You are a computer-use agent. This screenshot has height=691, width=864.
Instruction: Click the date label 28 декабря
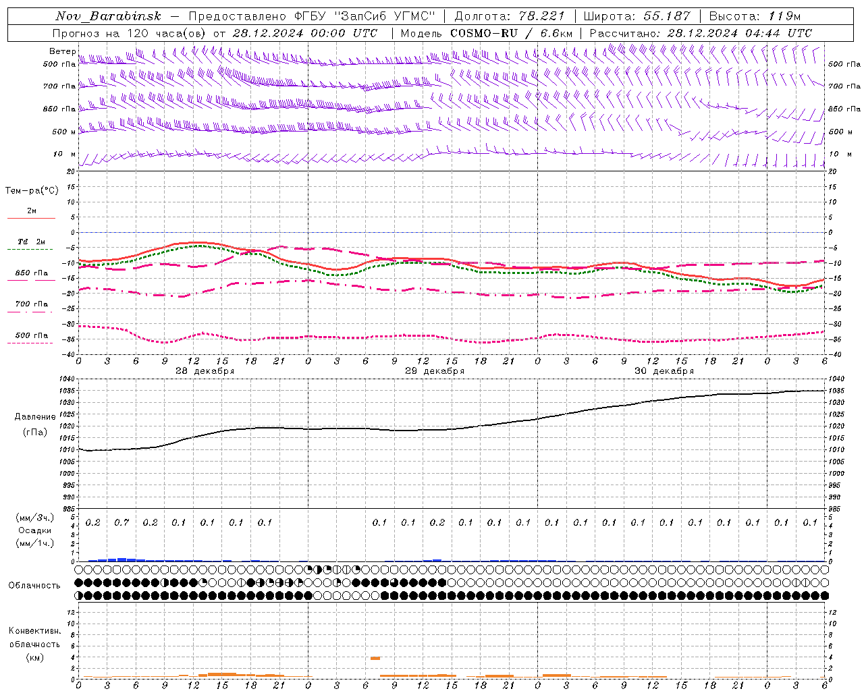pyautogui.click(x=205, y=371)
